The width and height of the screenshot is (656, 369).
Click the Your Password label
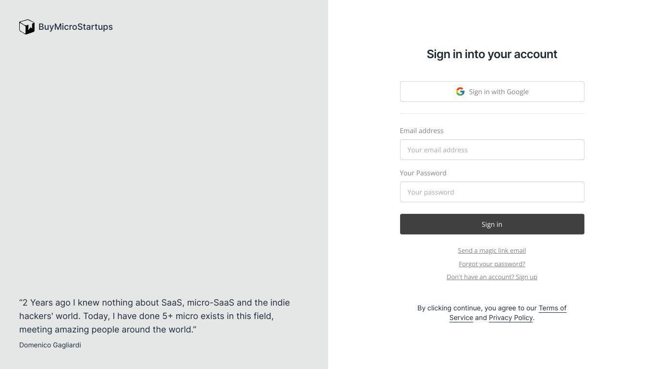pyautogui.click(x=423, y=173)
